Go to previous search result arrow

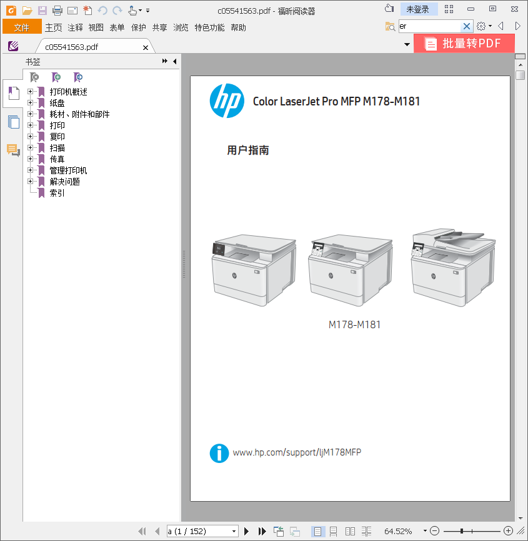[501, 26]
